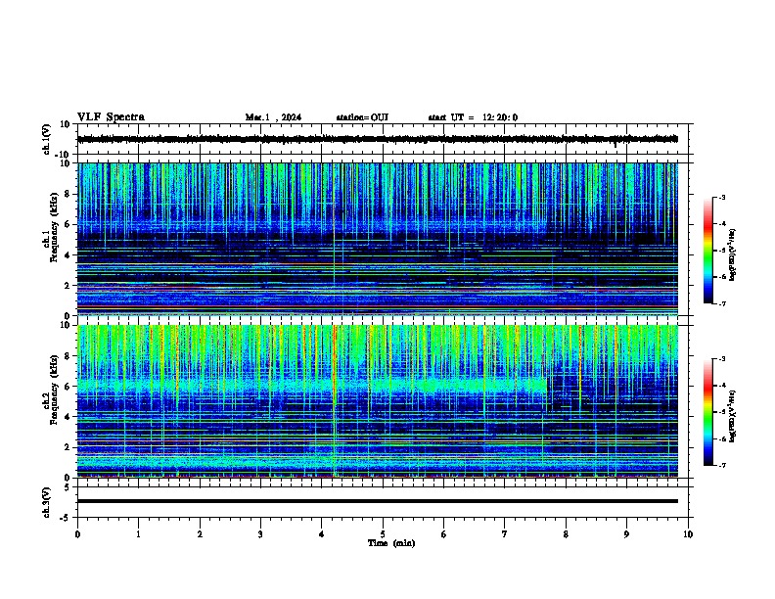Click the ch.2 frequency axis "4" tick label
Image resolution: width=775 pixels, height=599 pixels.
tap(68, 417)
